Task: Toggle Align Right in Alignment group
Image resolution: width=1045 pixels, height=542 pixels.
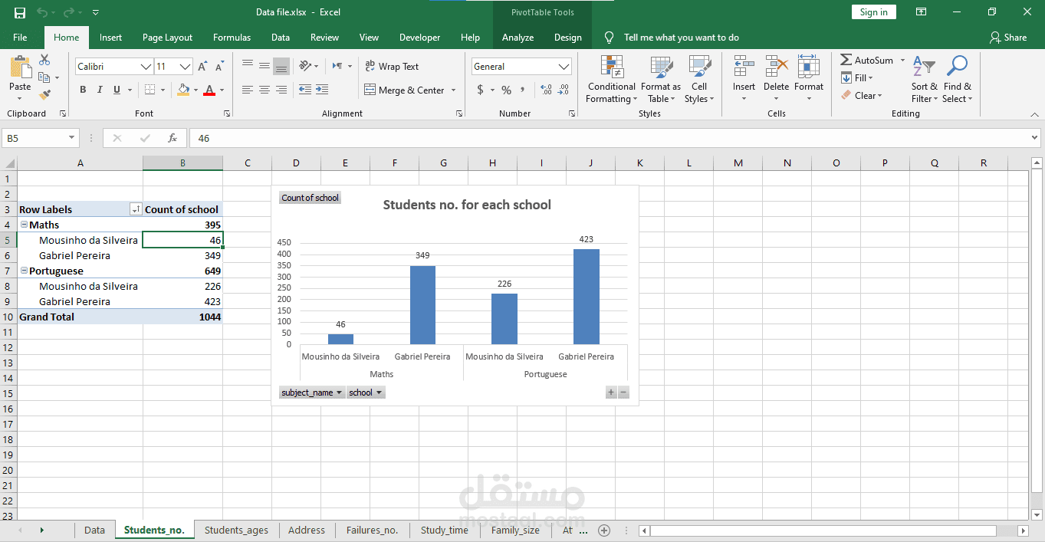Action: tap(281, 90)
